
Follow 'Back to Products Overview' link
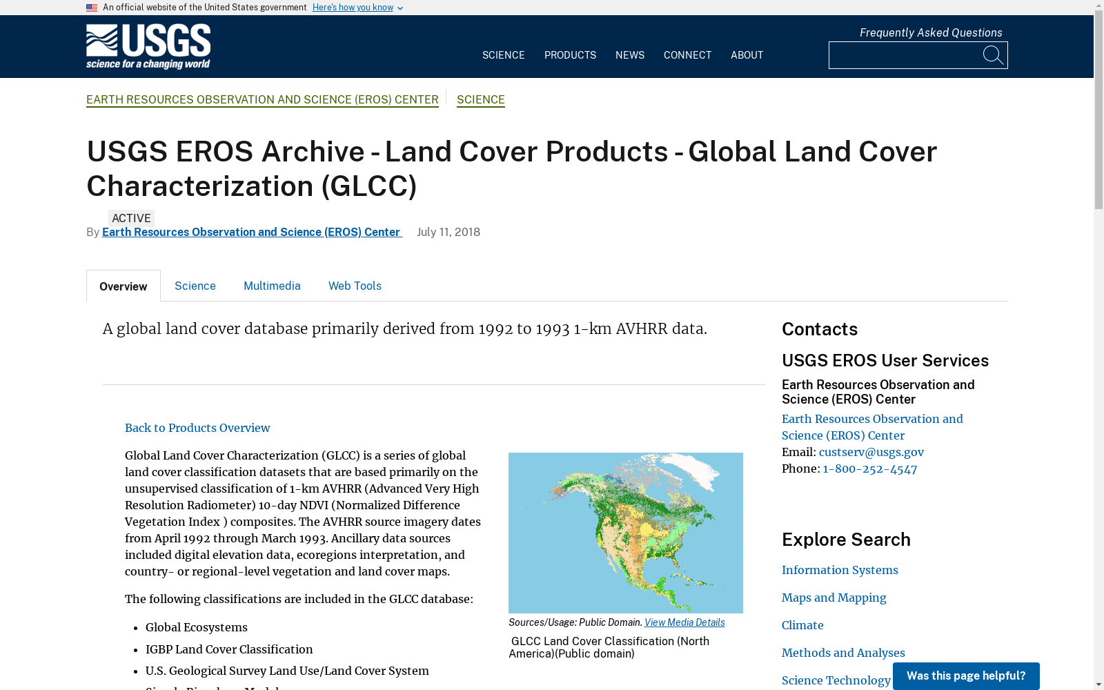(x=197, y=428)
